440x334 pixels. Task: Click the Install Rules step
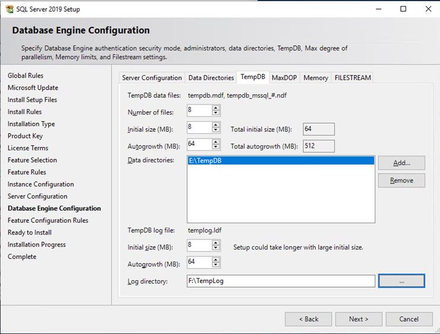tap(25, 112)
